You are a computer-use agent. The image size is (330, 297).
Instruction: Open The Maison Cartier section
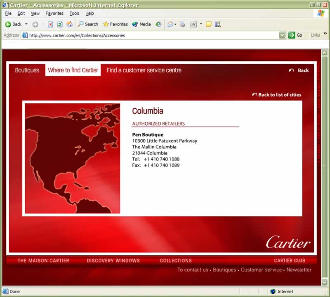43,261
